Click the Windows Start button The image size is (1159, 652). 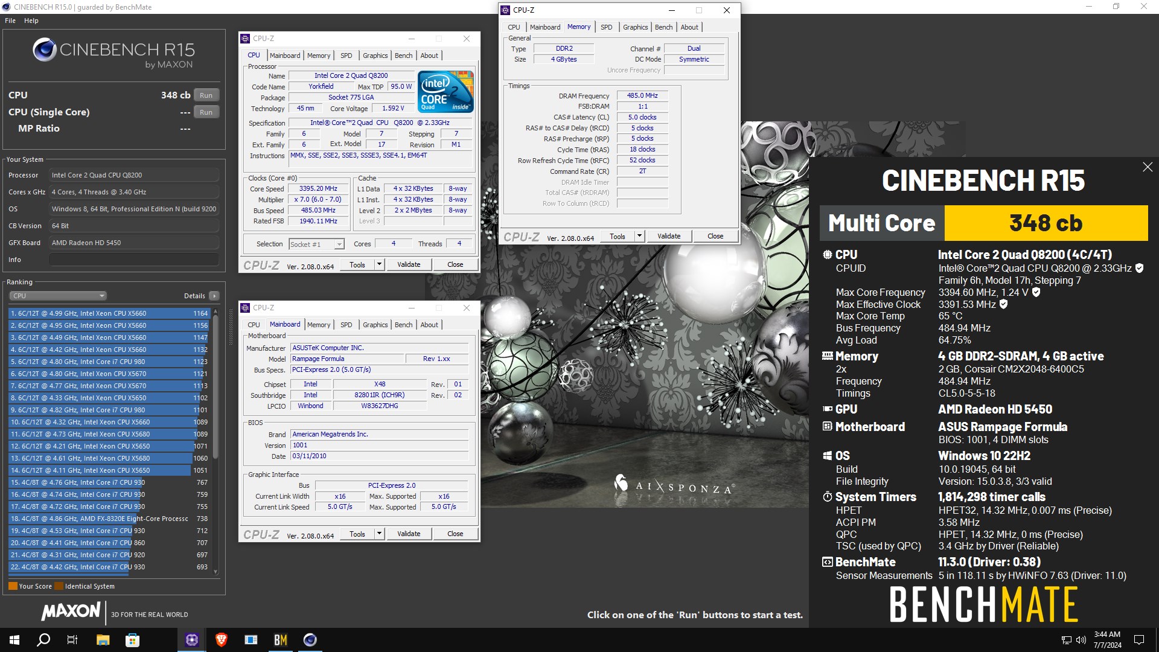[x=14, y=640]
